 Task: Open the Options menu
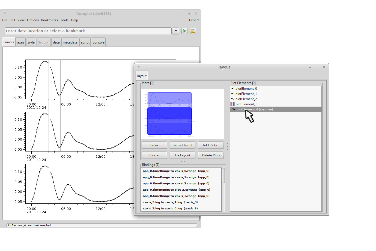tap(33, 20)
